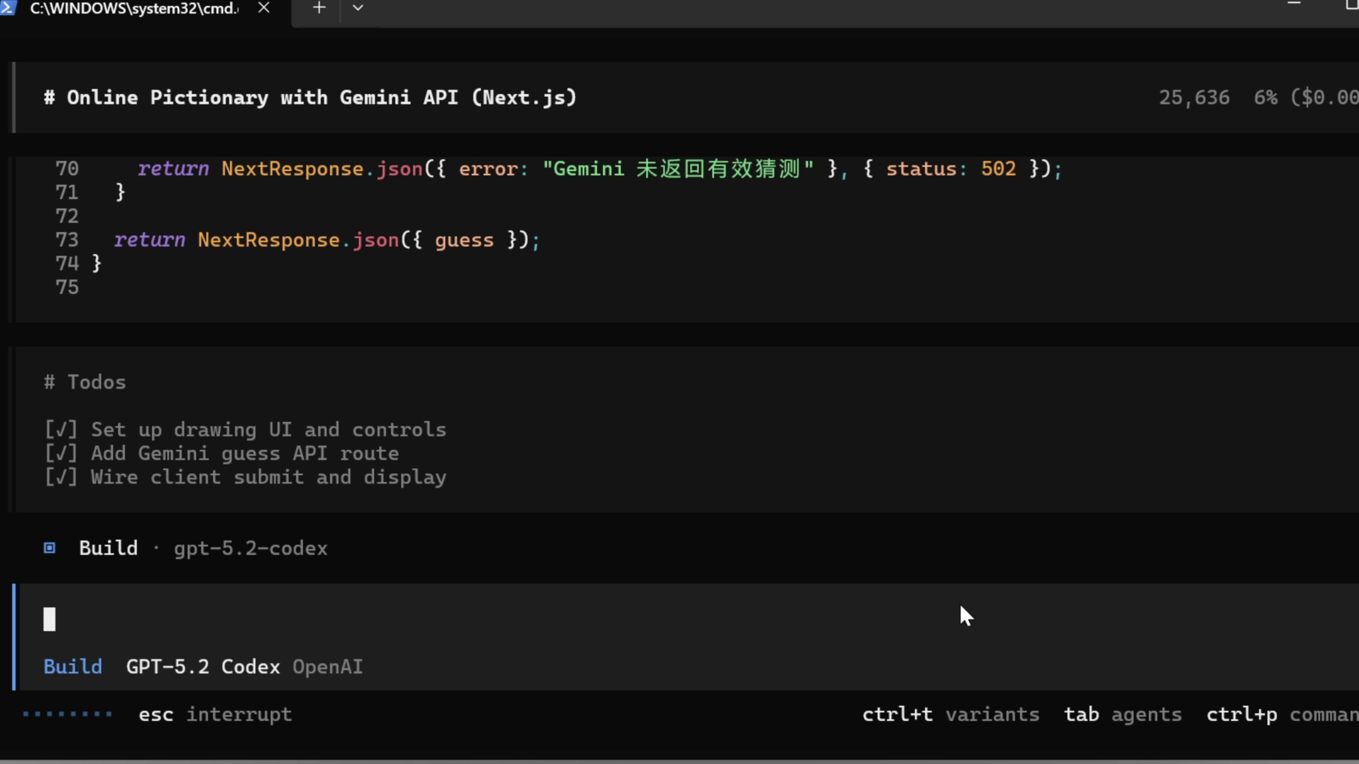The image size is (1359, 764).
Task: Toggle 'Wire client submit and display' checkbox
Action: coord(61,477)
